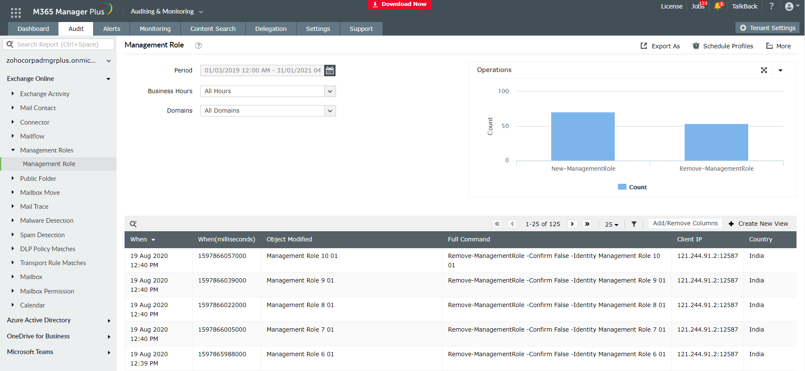Click Export As
The width and height of the screenshot is (805, 371).
[x=660, y=46]
